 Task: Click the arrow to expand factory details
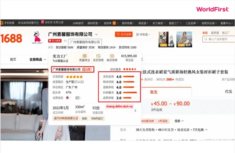point(135,111)
